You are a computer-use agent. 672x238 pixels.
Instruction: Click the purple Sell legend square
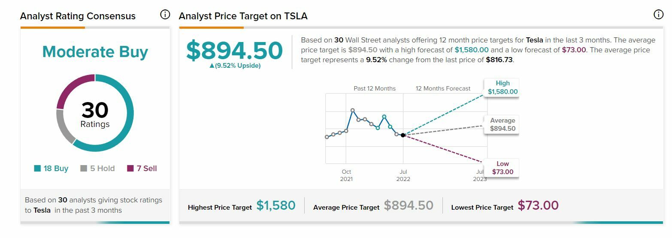[x=130, y=169]
